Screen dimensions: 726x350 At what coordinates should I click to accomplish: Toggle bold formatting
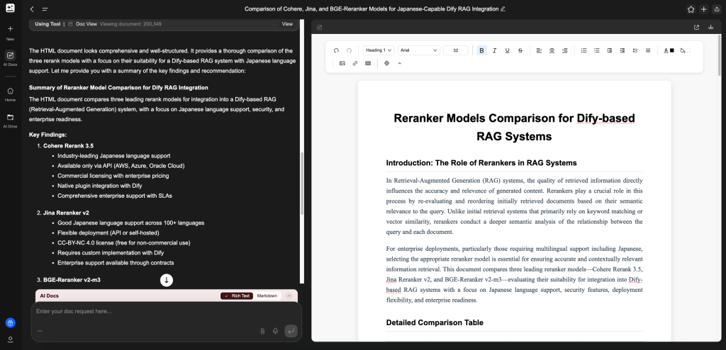[x=481, y=50]
